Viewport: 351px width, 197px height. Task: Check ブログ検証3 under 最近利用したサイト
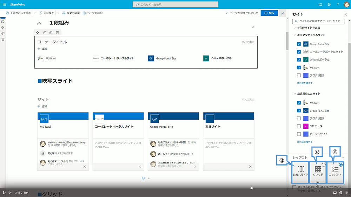(299, 118)
